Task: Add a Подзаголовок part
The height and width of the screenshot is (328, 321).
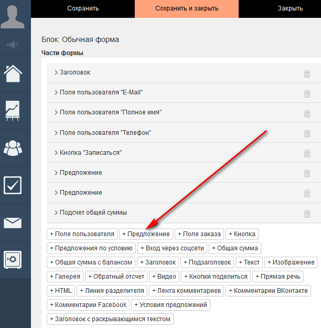Action: coord(207,262)
